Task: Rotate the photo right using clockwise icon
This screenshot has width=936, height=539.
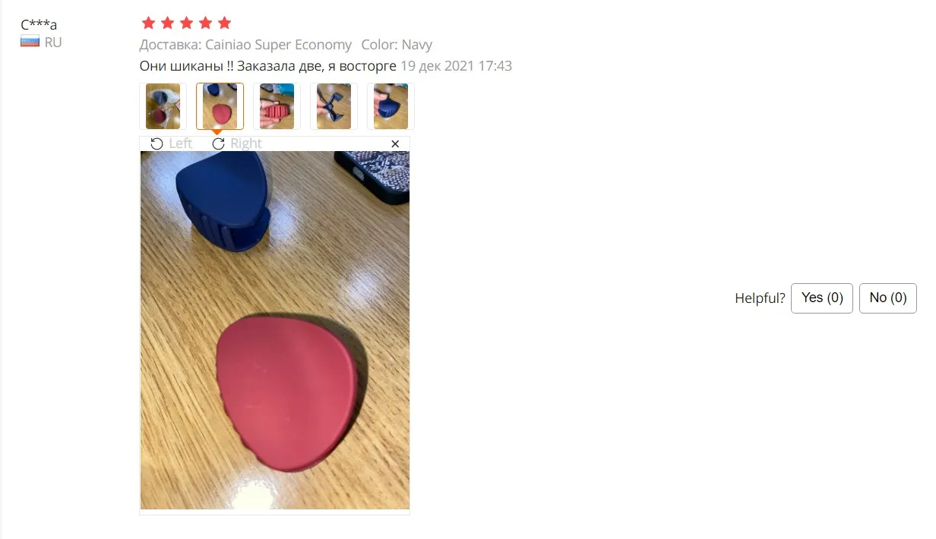Action: [218, 143]
